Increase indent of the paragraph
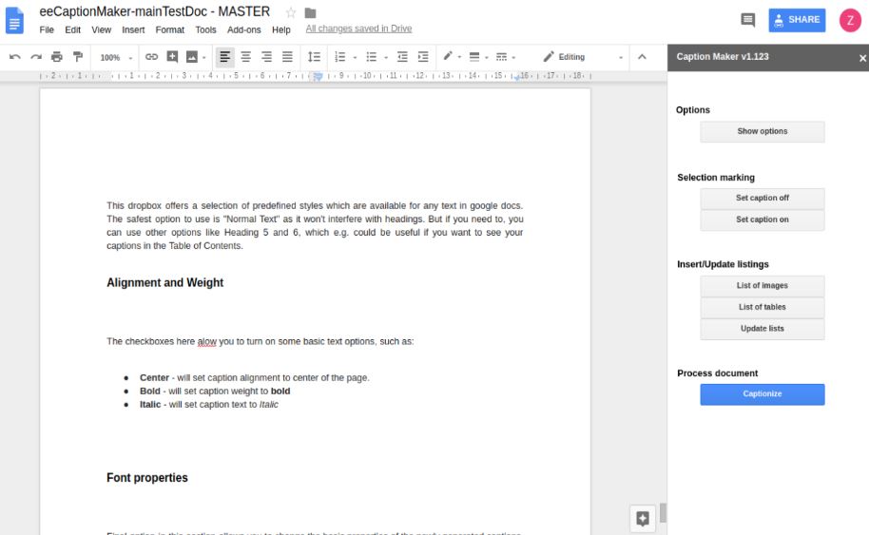Image resolution: width=869 pixels, height=535 pixels. [x=423, y=57]
